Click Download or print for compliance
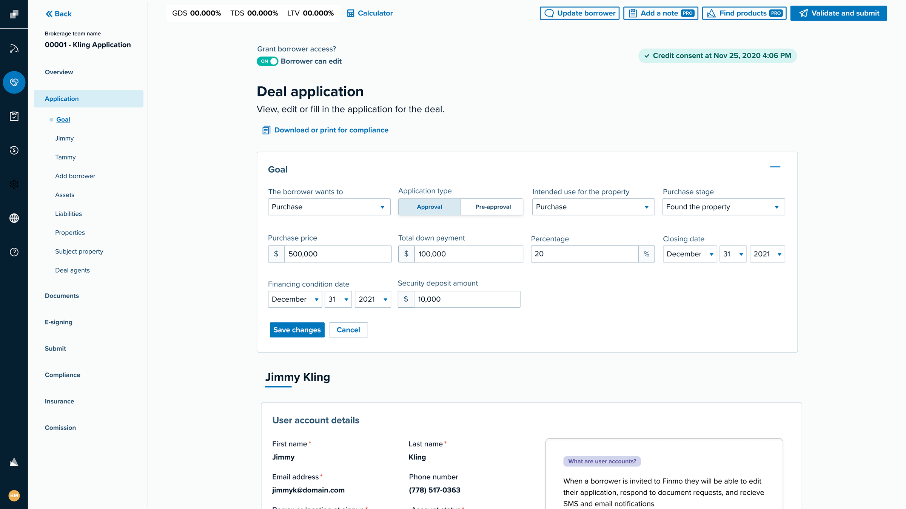The height and width of the screenshot is (509, 906). (x=331, y=130)
